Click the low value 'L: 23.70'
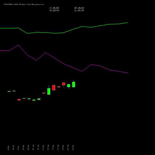This screenshot has height=155, width=155. pos(79,11)
